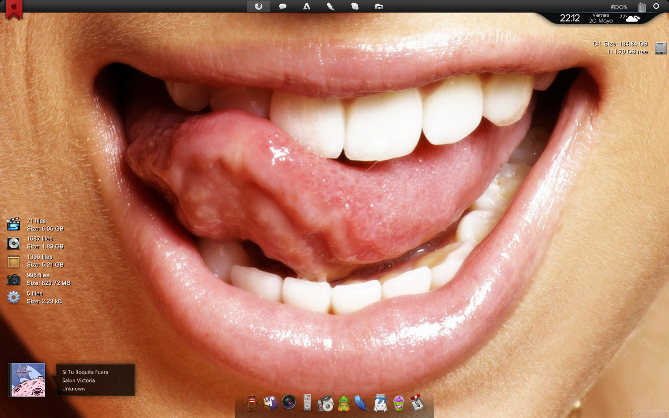Click the 998 files label
This screenshot has height=418, width=669.
tap(38, 275)
